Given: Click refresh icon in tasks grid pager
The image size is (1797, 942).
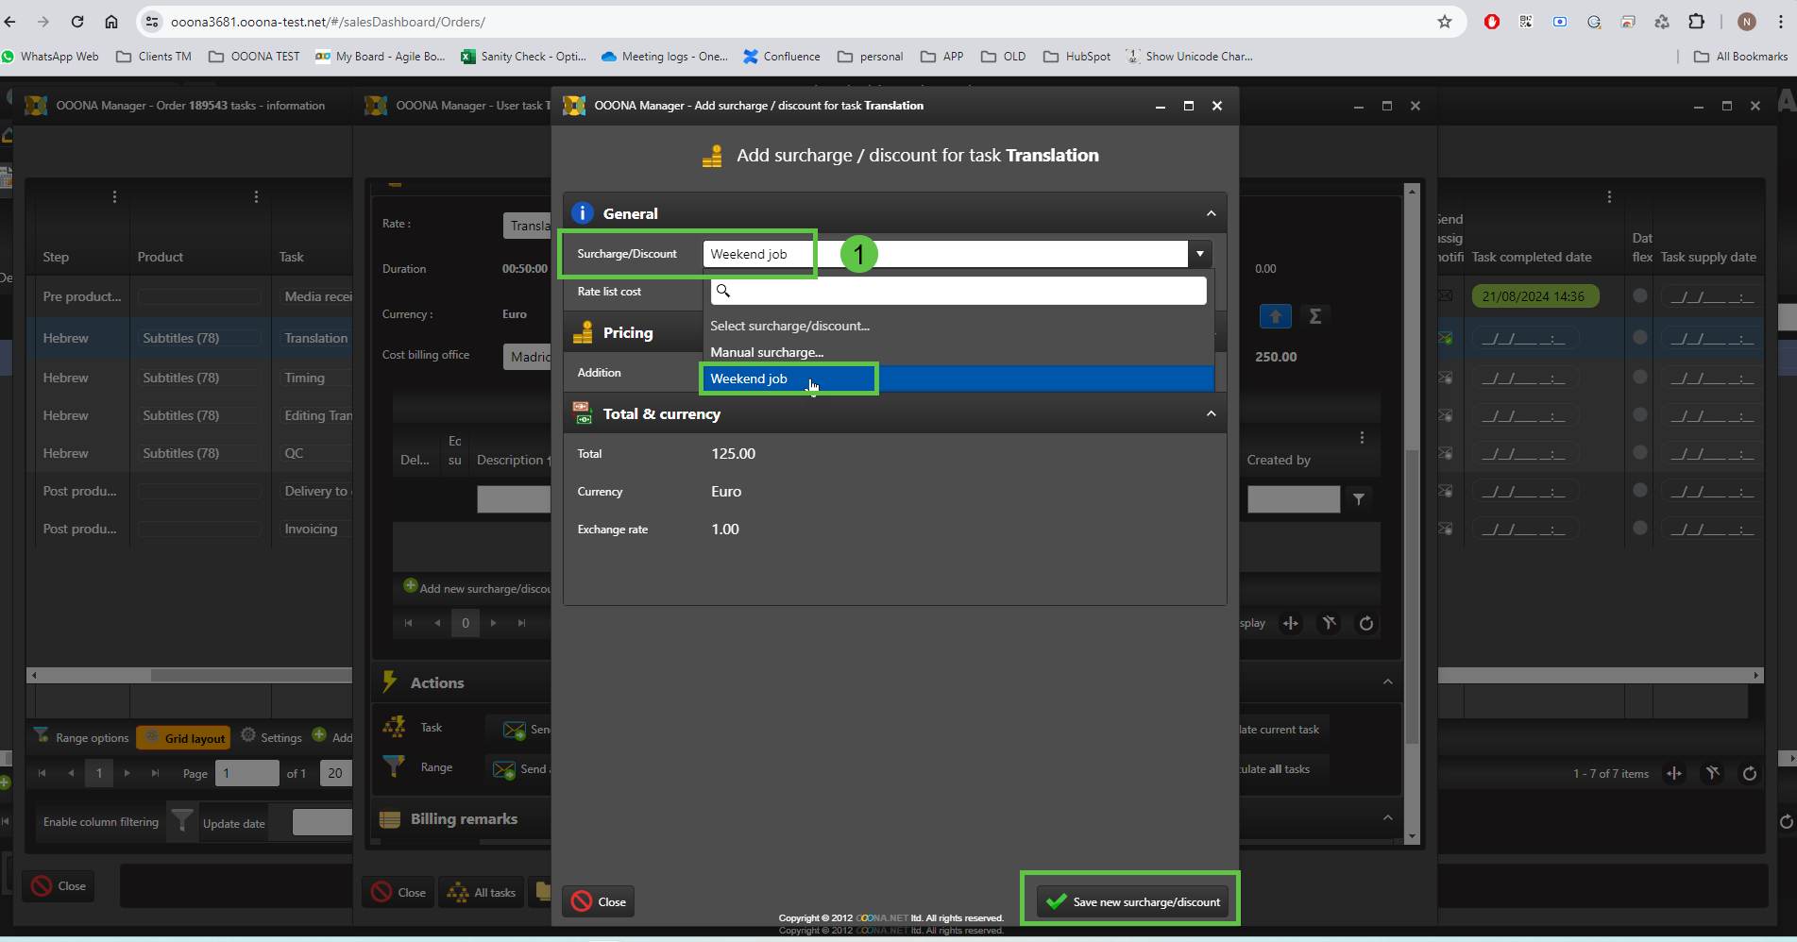Looking at the screenshot, I should coord(1749,773).
